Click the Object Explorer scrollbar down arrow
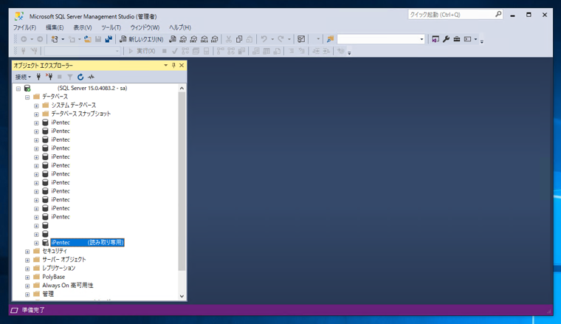Image resolution: width=561 pixels, height=324 pixels. [x=182, y=296]
